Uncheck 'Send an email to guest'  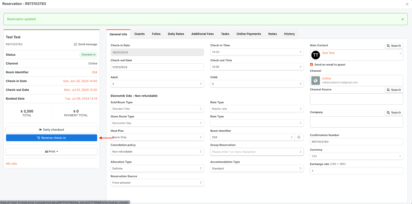(x=312, y=65)
